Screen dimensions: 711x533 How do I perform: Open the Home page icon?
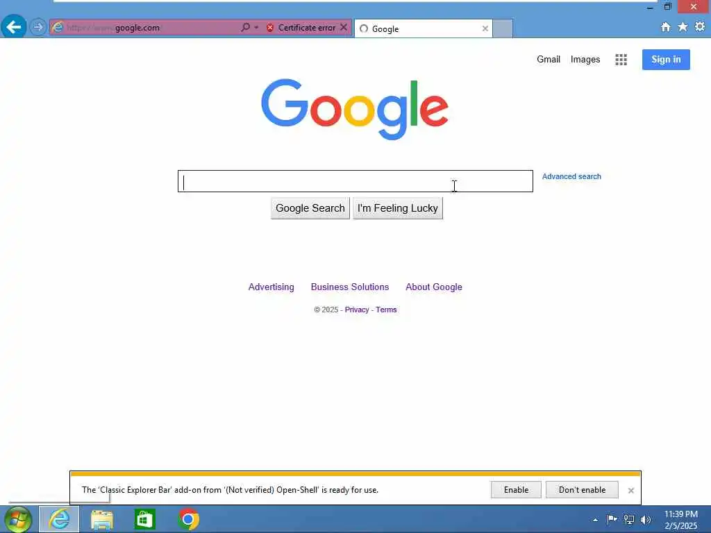coord(665,27)
